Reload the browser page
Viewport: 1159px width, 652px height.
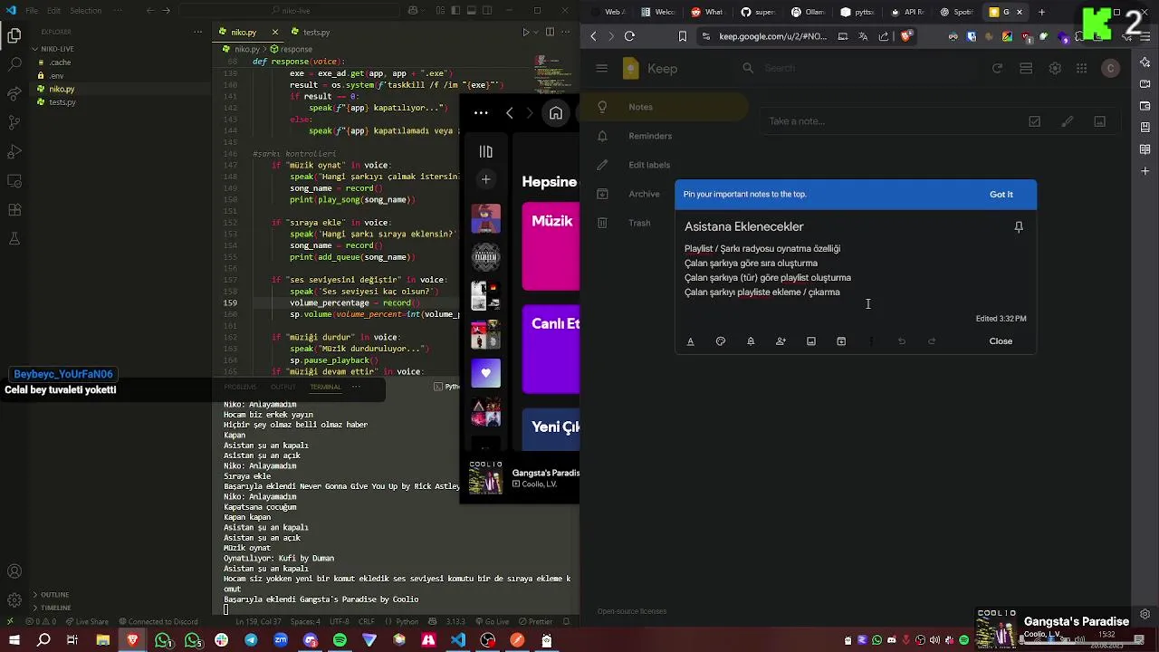coord(629,36)
